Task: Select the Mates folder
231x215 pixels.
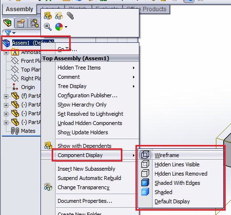Action: [x=28, y=131]
